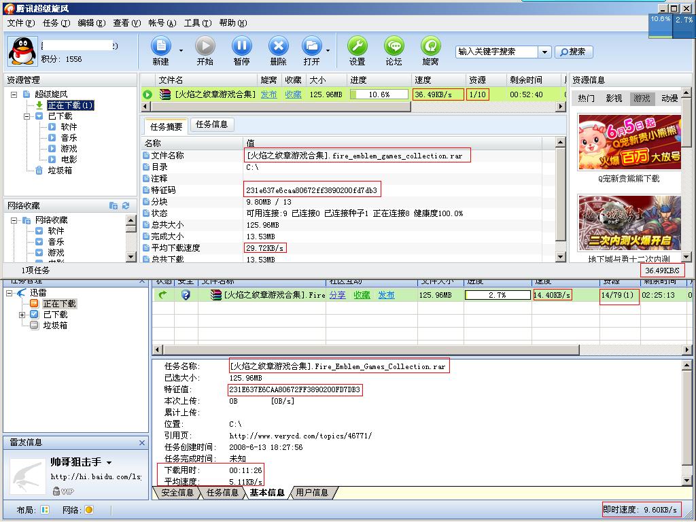Click the keyword search input field

(497, 52)
